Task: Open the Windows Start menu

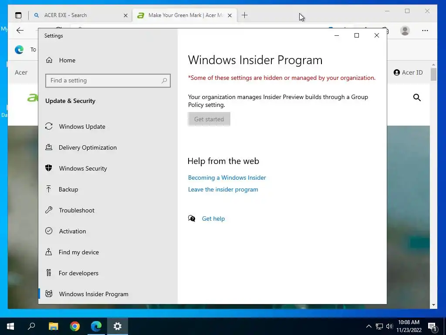Action: click(x=10, y=326)
